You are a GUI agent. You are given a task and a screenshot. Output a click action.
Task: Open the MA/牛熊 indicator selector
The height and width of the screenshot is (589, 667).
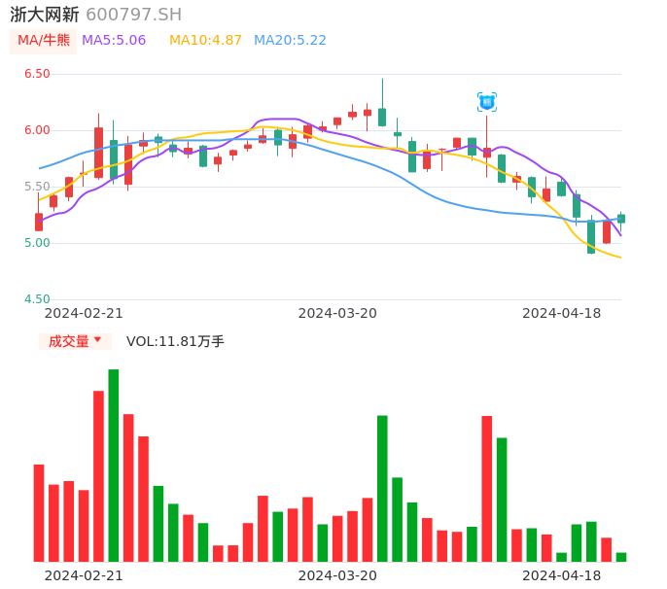coord(44,41)
